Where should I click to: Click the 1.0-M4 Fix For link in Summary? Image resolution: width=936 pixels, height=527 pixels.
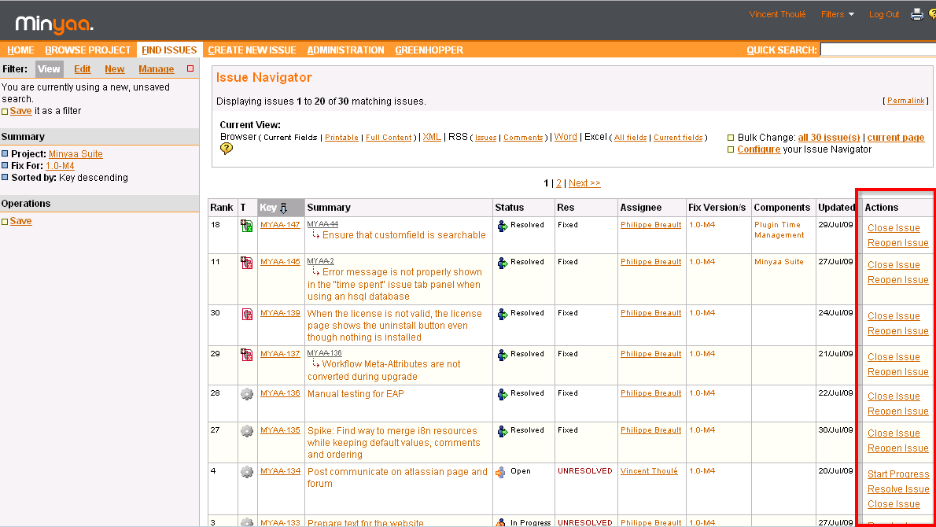coord(61,166)
